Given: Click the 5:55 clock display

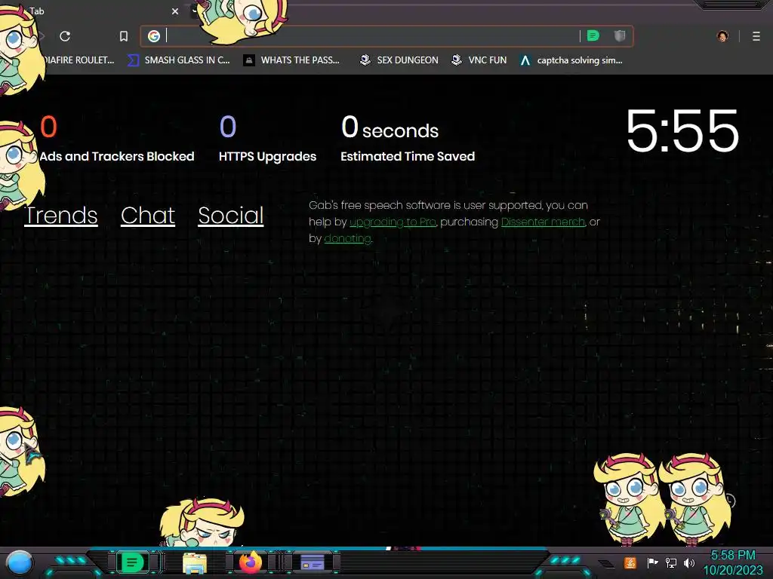Looking at the screenshot, I should (x=682, y=131).
